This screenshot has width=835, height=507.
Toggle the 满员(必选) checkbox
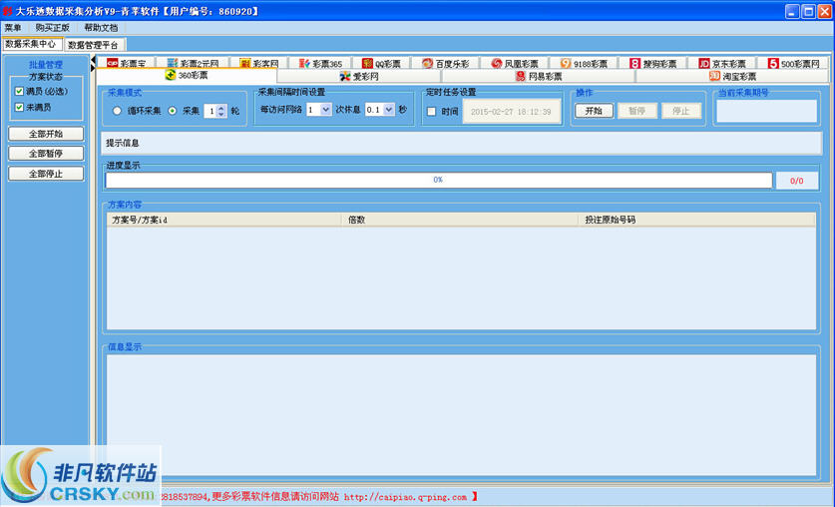[19, 91]
